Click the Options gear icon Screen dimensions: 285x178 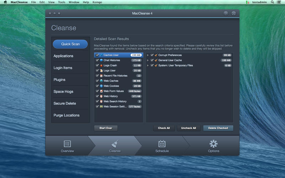(x=213, y=144)
